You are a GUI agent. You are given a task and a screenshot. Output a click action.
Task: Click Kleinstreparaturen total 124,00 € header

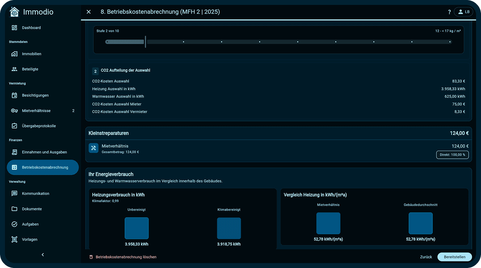pos(459,133)
